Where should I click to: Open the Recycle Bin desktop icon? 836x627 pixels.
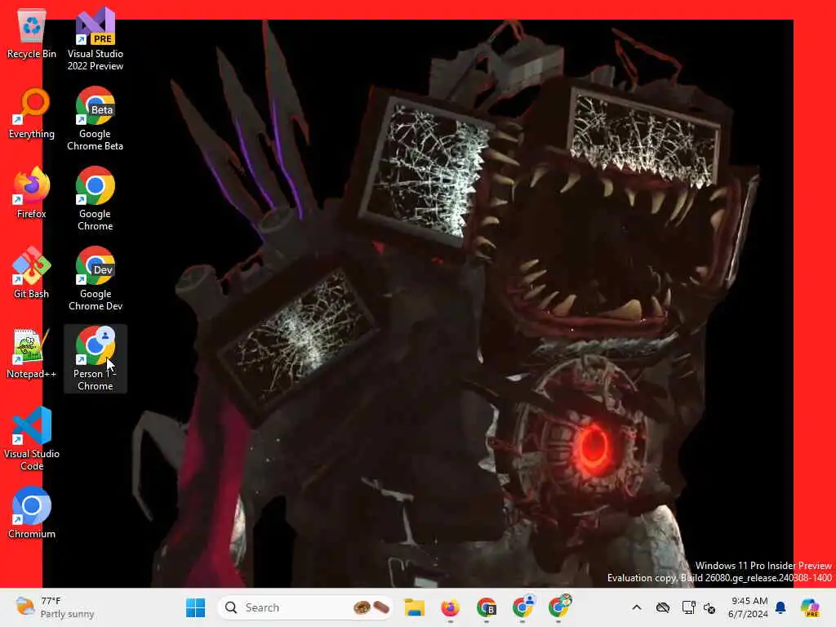[32, 34]
